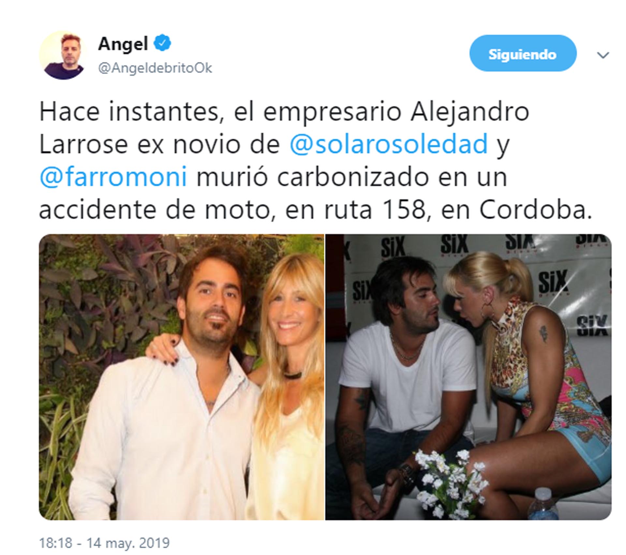Click the 18:18 - 14 may. 2019 timestamp
The height and width of the screenshot is (555, 626).
coord(104,543)
